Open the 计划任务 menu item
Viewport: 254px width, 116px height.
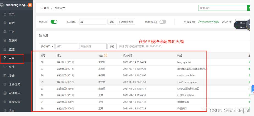point(14,84)
